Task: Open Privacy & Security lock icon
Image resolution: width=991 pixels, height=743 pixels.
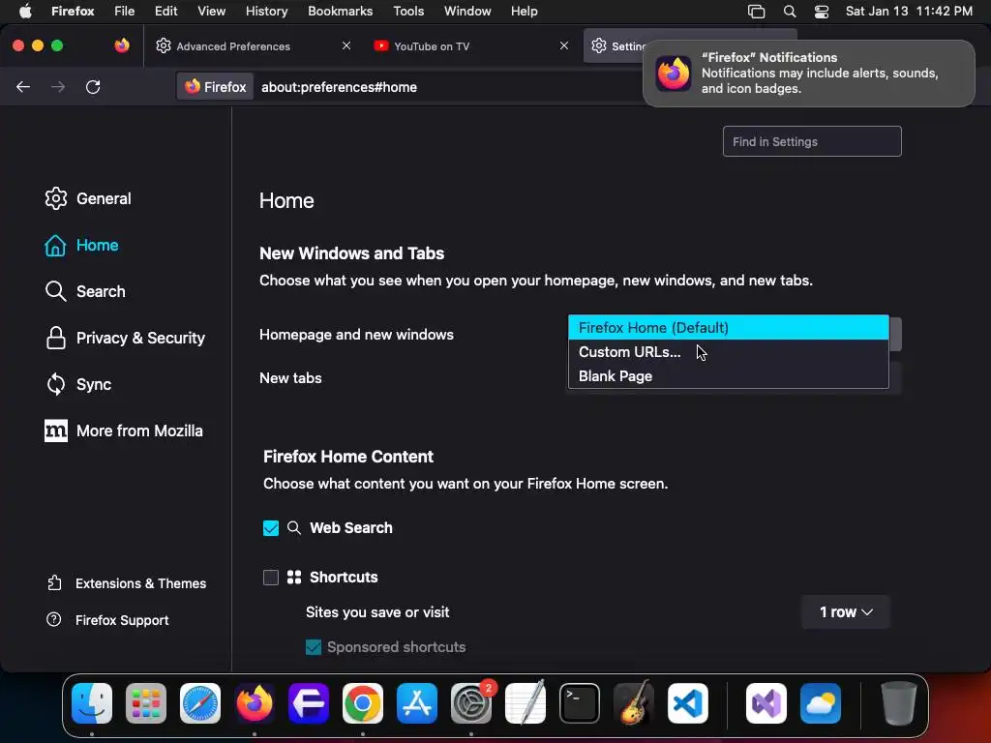Action: point(55,338)
